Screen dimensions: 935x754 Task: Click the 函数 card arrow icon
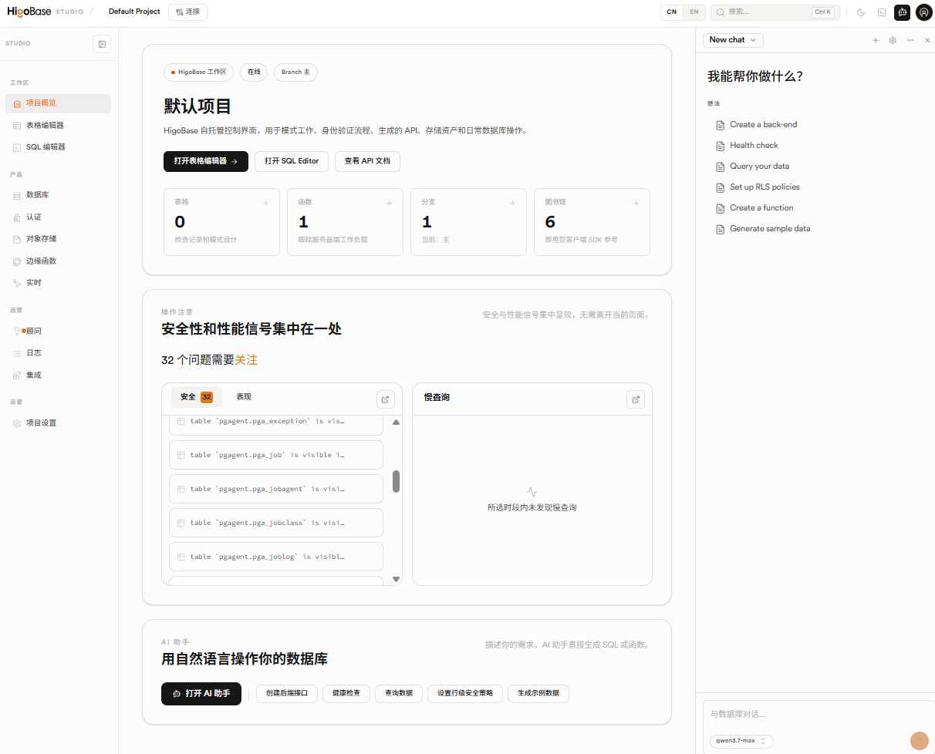389,204
